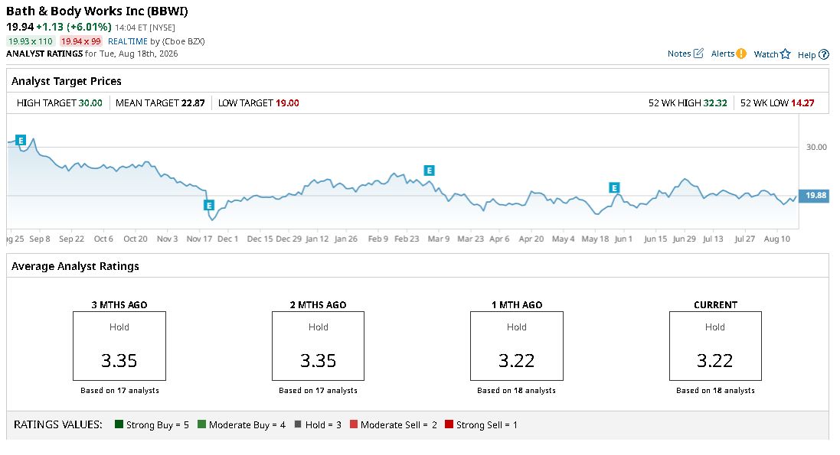This screenshot has width=840, height=455.
Task: Click the 30.00 y-axis label
Action: click(816, 147)
